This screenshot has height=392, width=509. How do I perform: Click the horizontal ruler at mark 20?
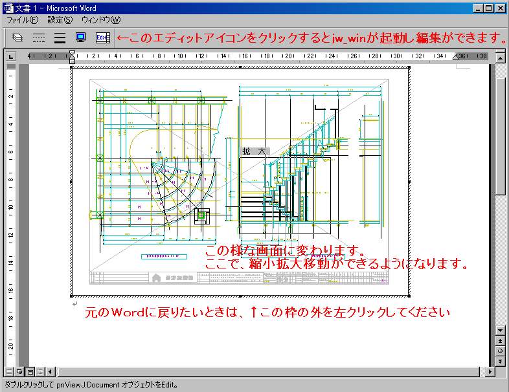[x=288, y=56]
